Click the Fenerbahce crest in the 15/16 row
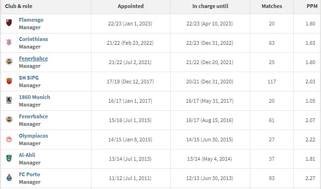 pyautogui.click(x=9, y=120)
